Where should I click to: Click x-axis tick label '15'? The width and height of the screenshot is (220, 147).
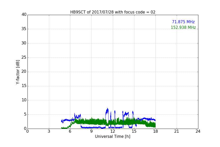tap(134, 131)
